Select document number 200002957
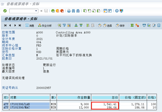Screen dimensions: 162x112 pyautogui.click(x=44, y=88)
